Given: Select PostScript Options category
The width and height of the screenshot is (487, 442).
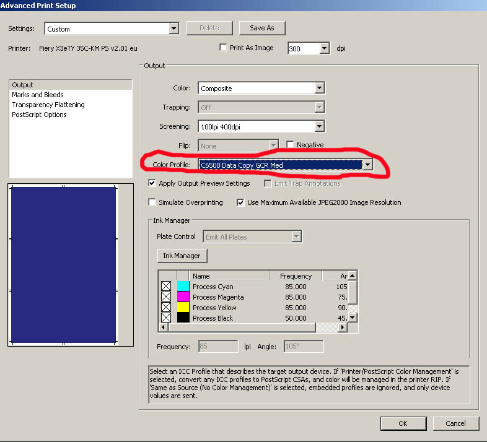Looking at the screenshot, I should click(x=39, y=115).
